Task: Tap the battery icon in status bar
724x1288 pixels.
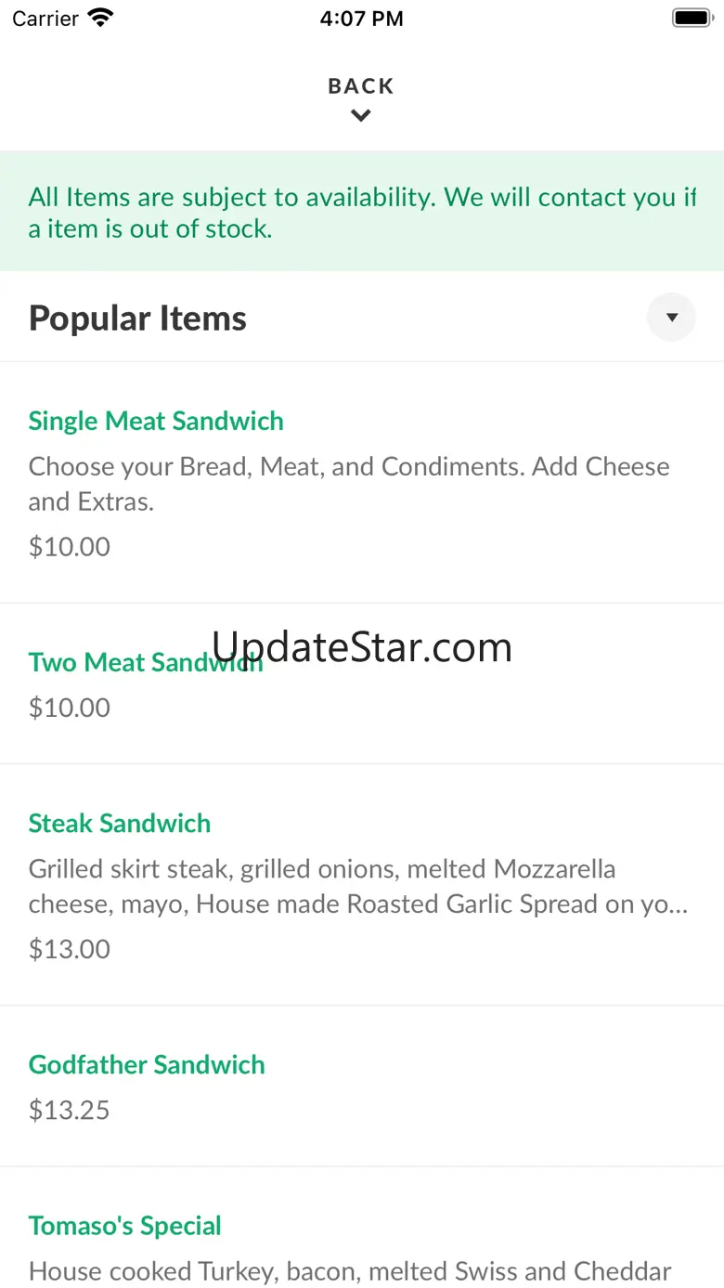Action: [692, 18]
